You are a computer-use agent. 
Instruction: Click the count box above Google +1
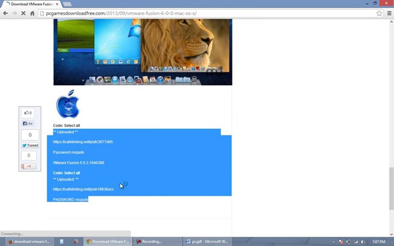[x=29, y=155]
